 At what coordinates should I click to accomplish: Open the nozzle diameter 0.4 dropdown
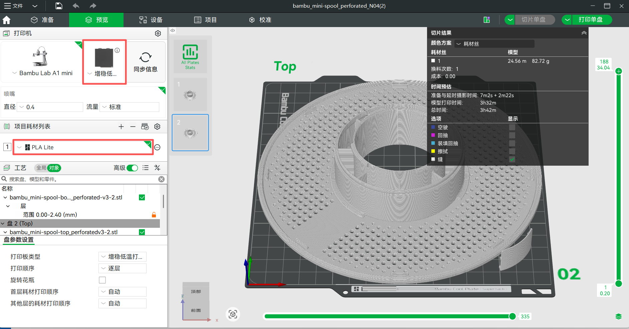(x=50, y=107)
